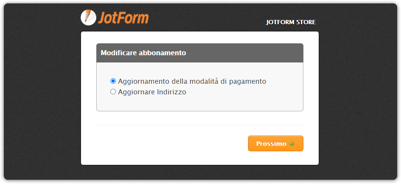This screenshot has height=184, width=401.
Task: Click the word 'Indirizzo' in second option
Action: pos(171,92)
